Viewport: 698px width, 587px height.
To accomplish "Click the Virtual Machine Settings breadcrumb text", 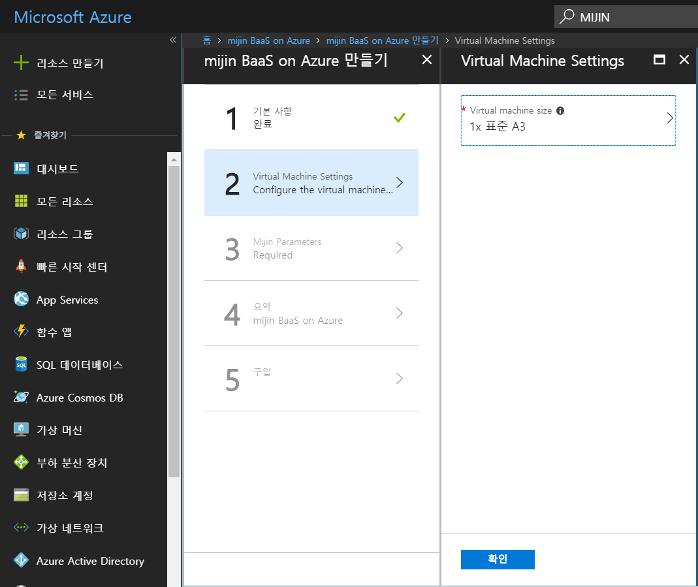I will [505, 40].
